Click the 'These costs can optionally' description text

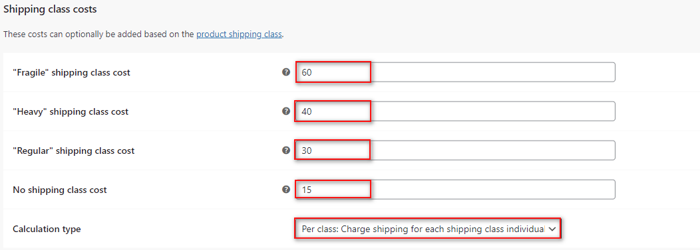click(98, 34)
